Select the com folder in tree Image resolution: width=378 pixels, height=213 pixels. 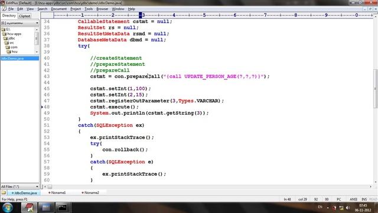coord(14,47)
